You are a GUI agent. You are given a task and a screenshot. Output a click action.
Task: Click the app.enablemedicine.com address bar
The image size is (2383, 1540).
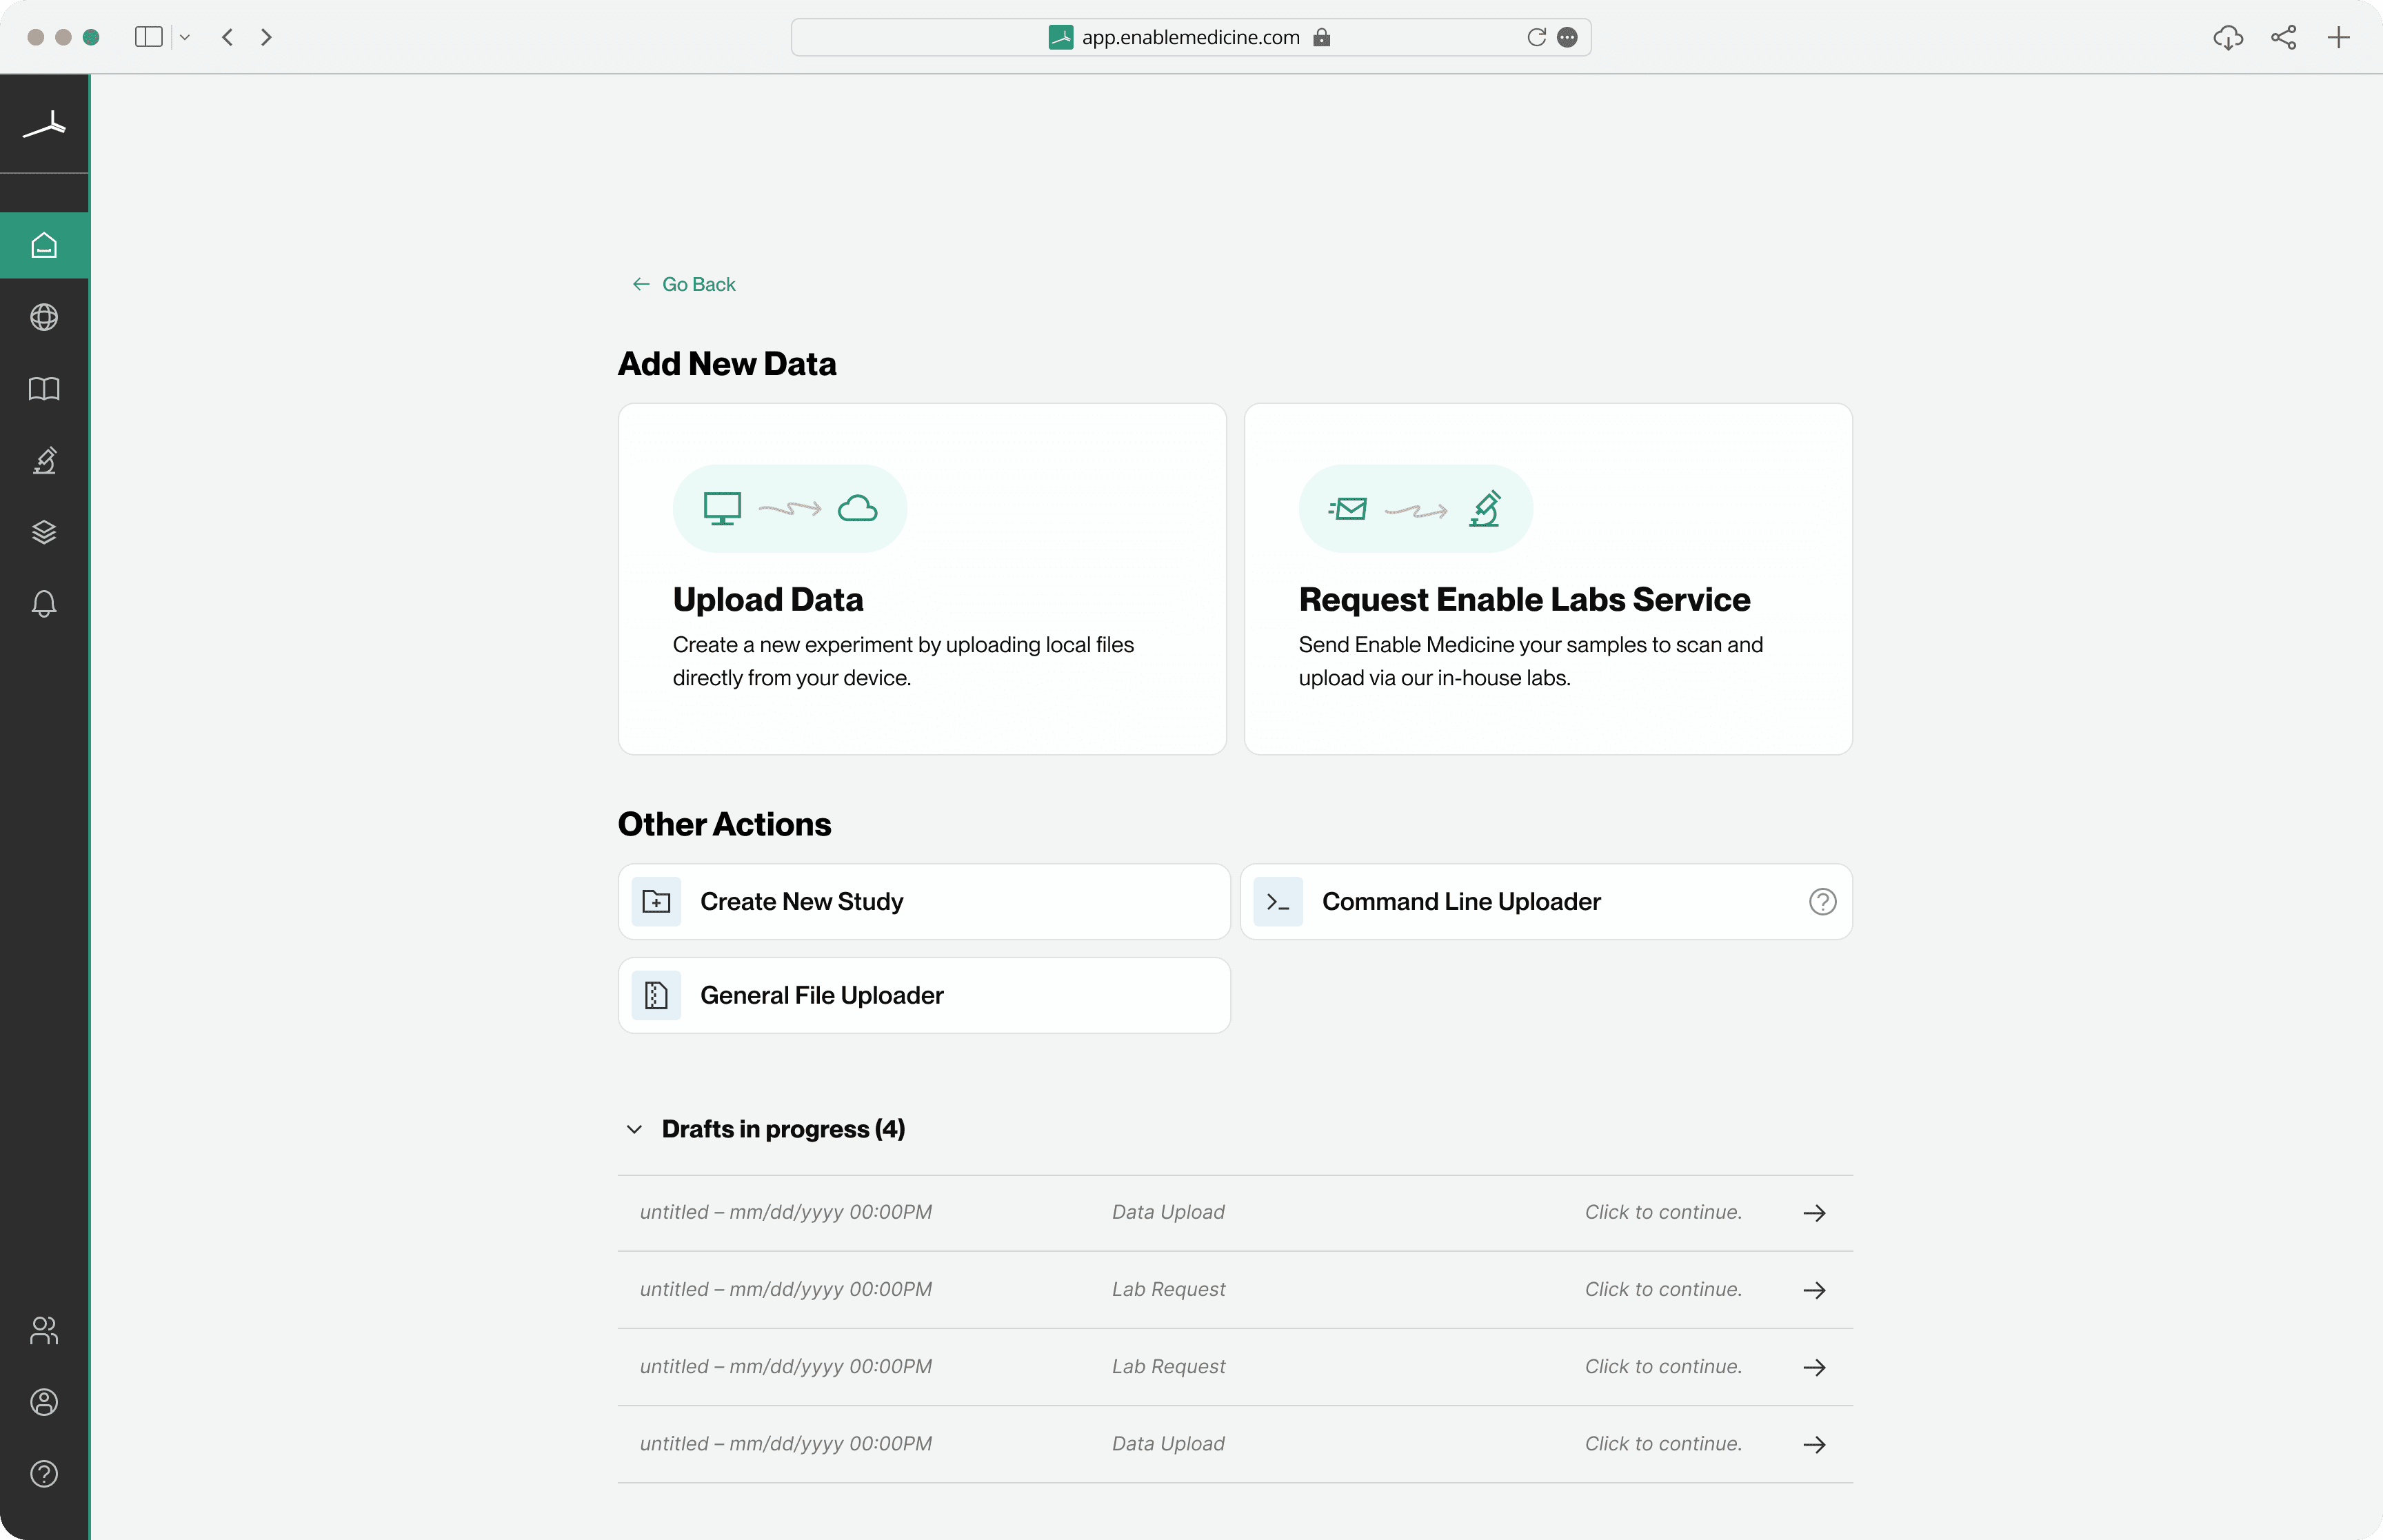1190,37
